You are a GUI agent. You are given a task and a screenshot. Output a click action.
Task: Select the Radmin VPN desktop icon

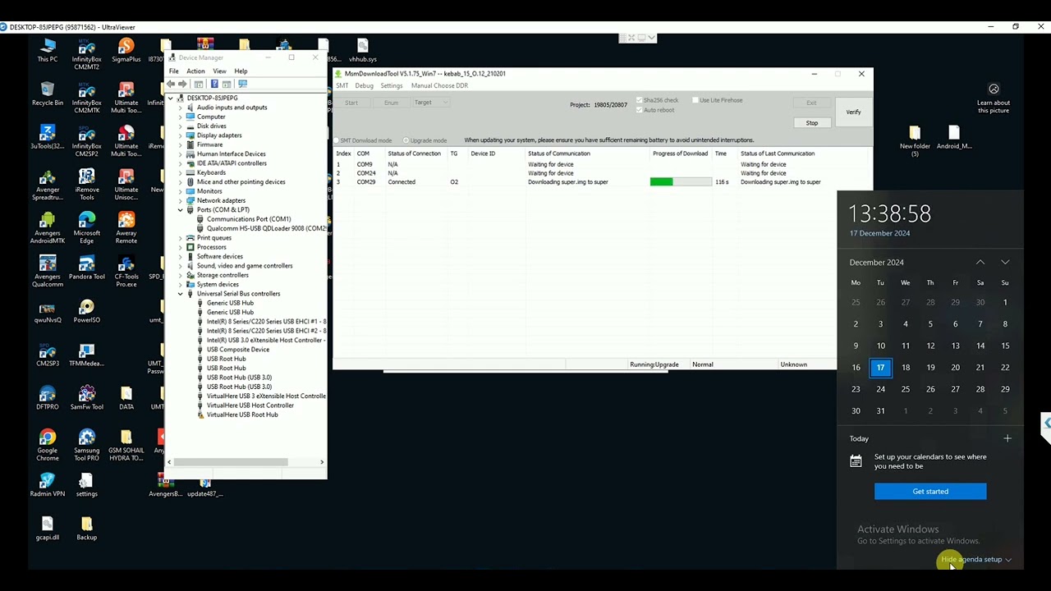(48, 486)
